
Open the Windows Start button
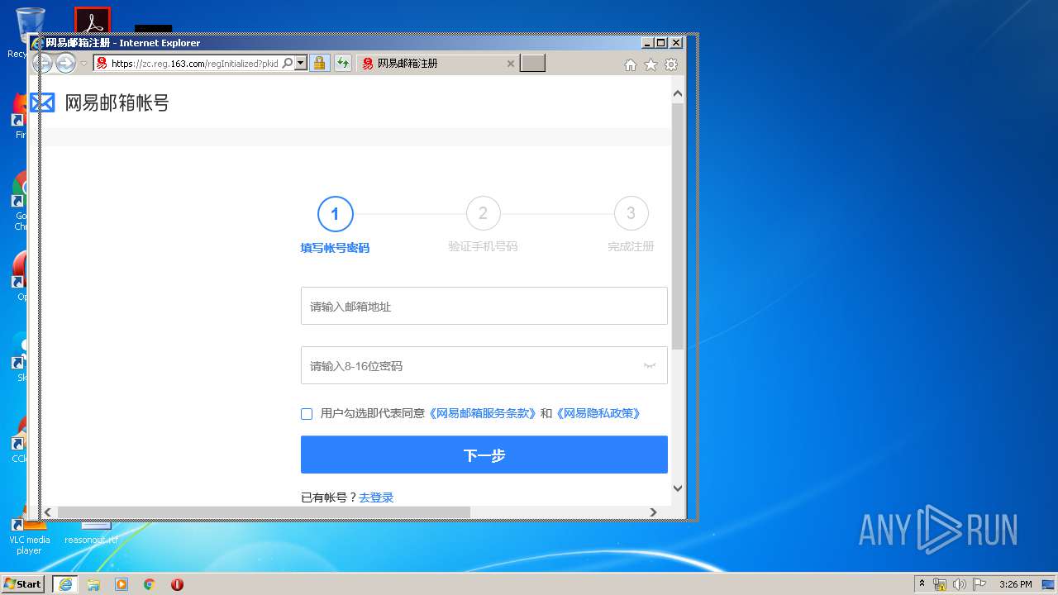point(23,583)
